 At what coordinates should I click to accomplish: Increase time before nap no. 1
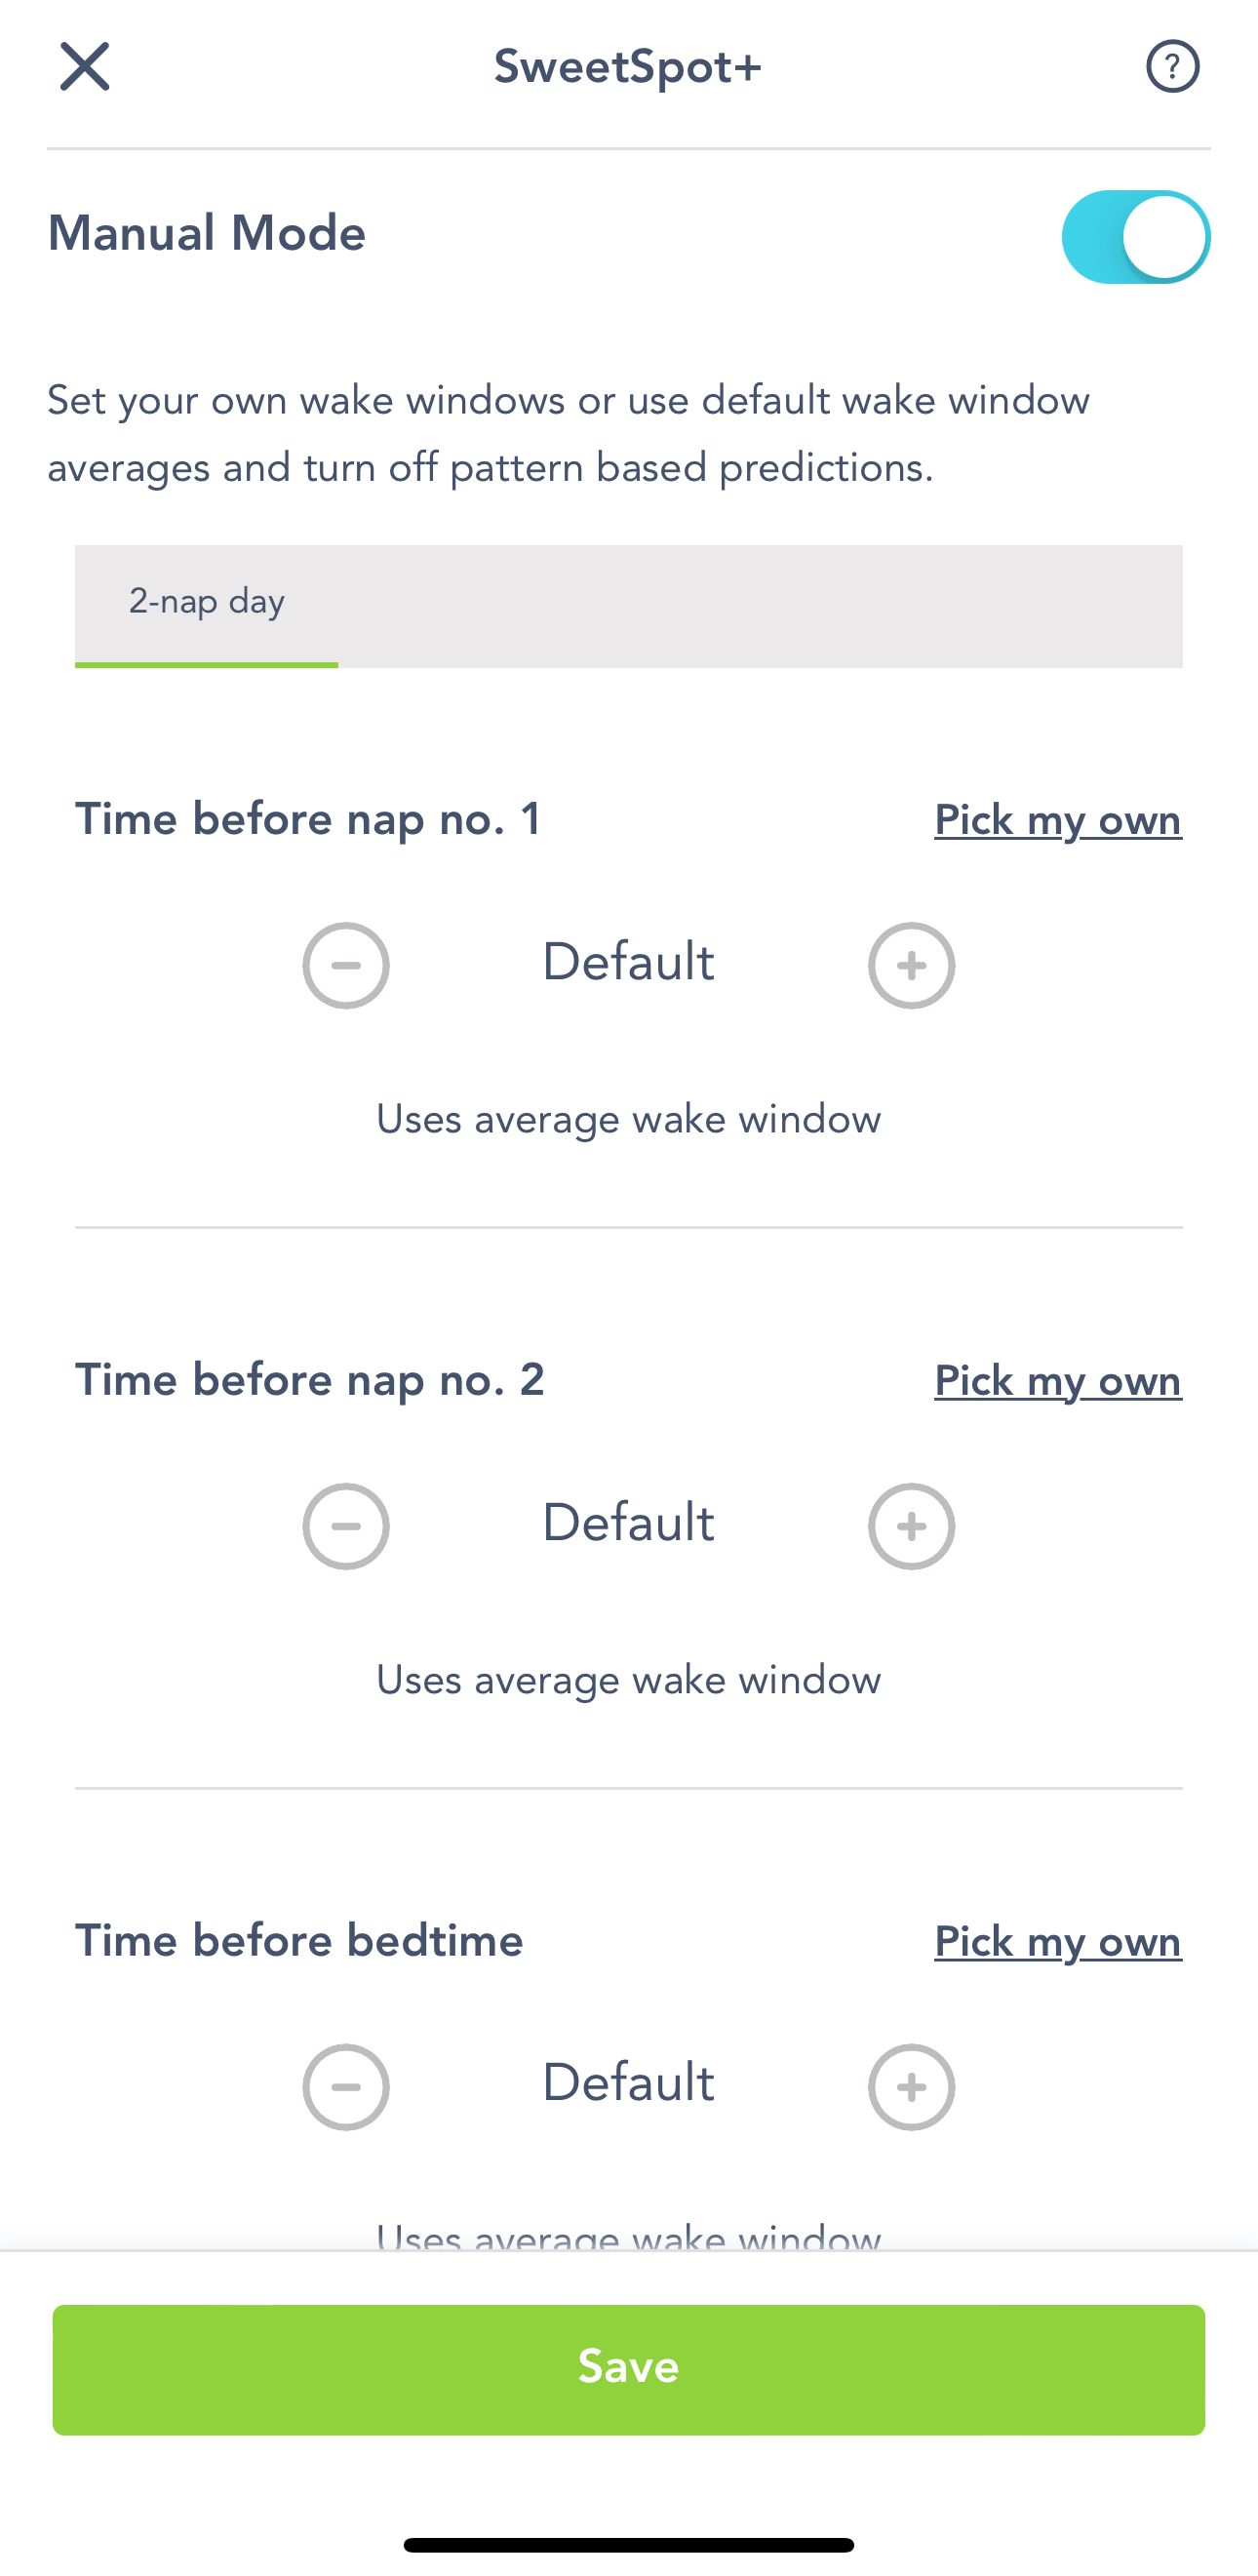click(x=911, y=965)
